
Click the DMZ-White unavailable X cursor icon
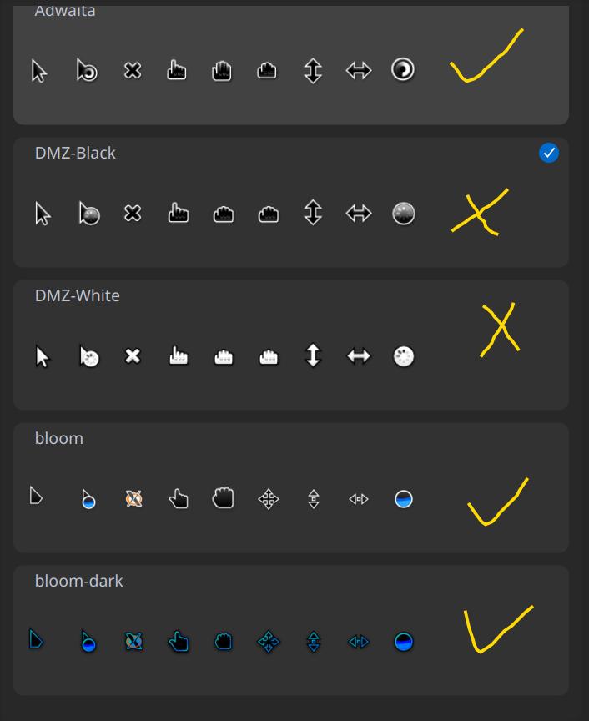click(x=133, y=356)
